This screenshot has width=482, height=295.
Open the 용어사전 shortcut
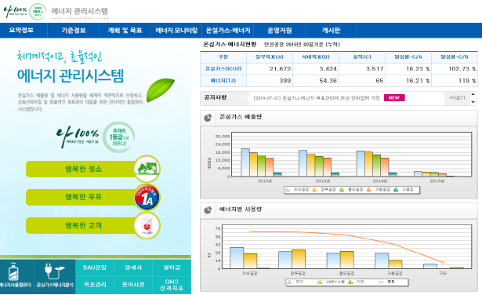133,285
